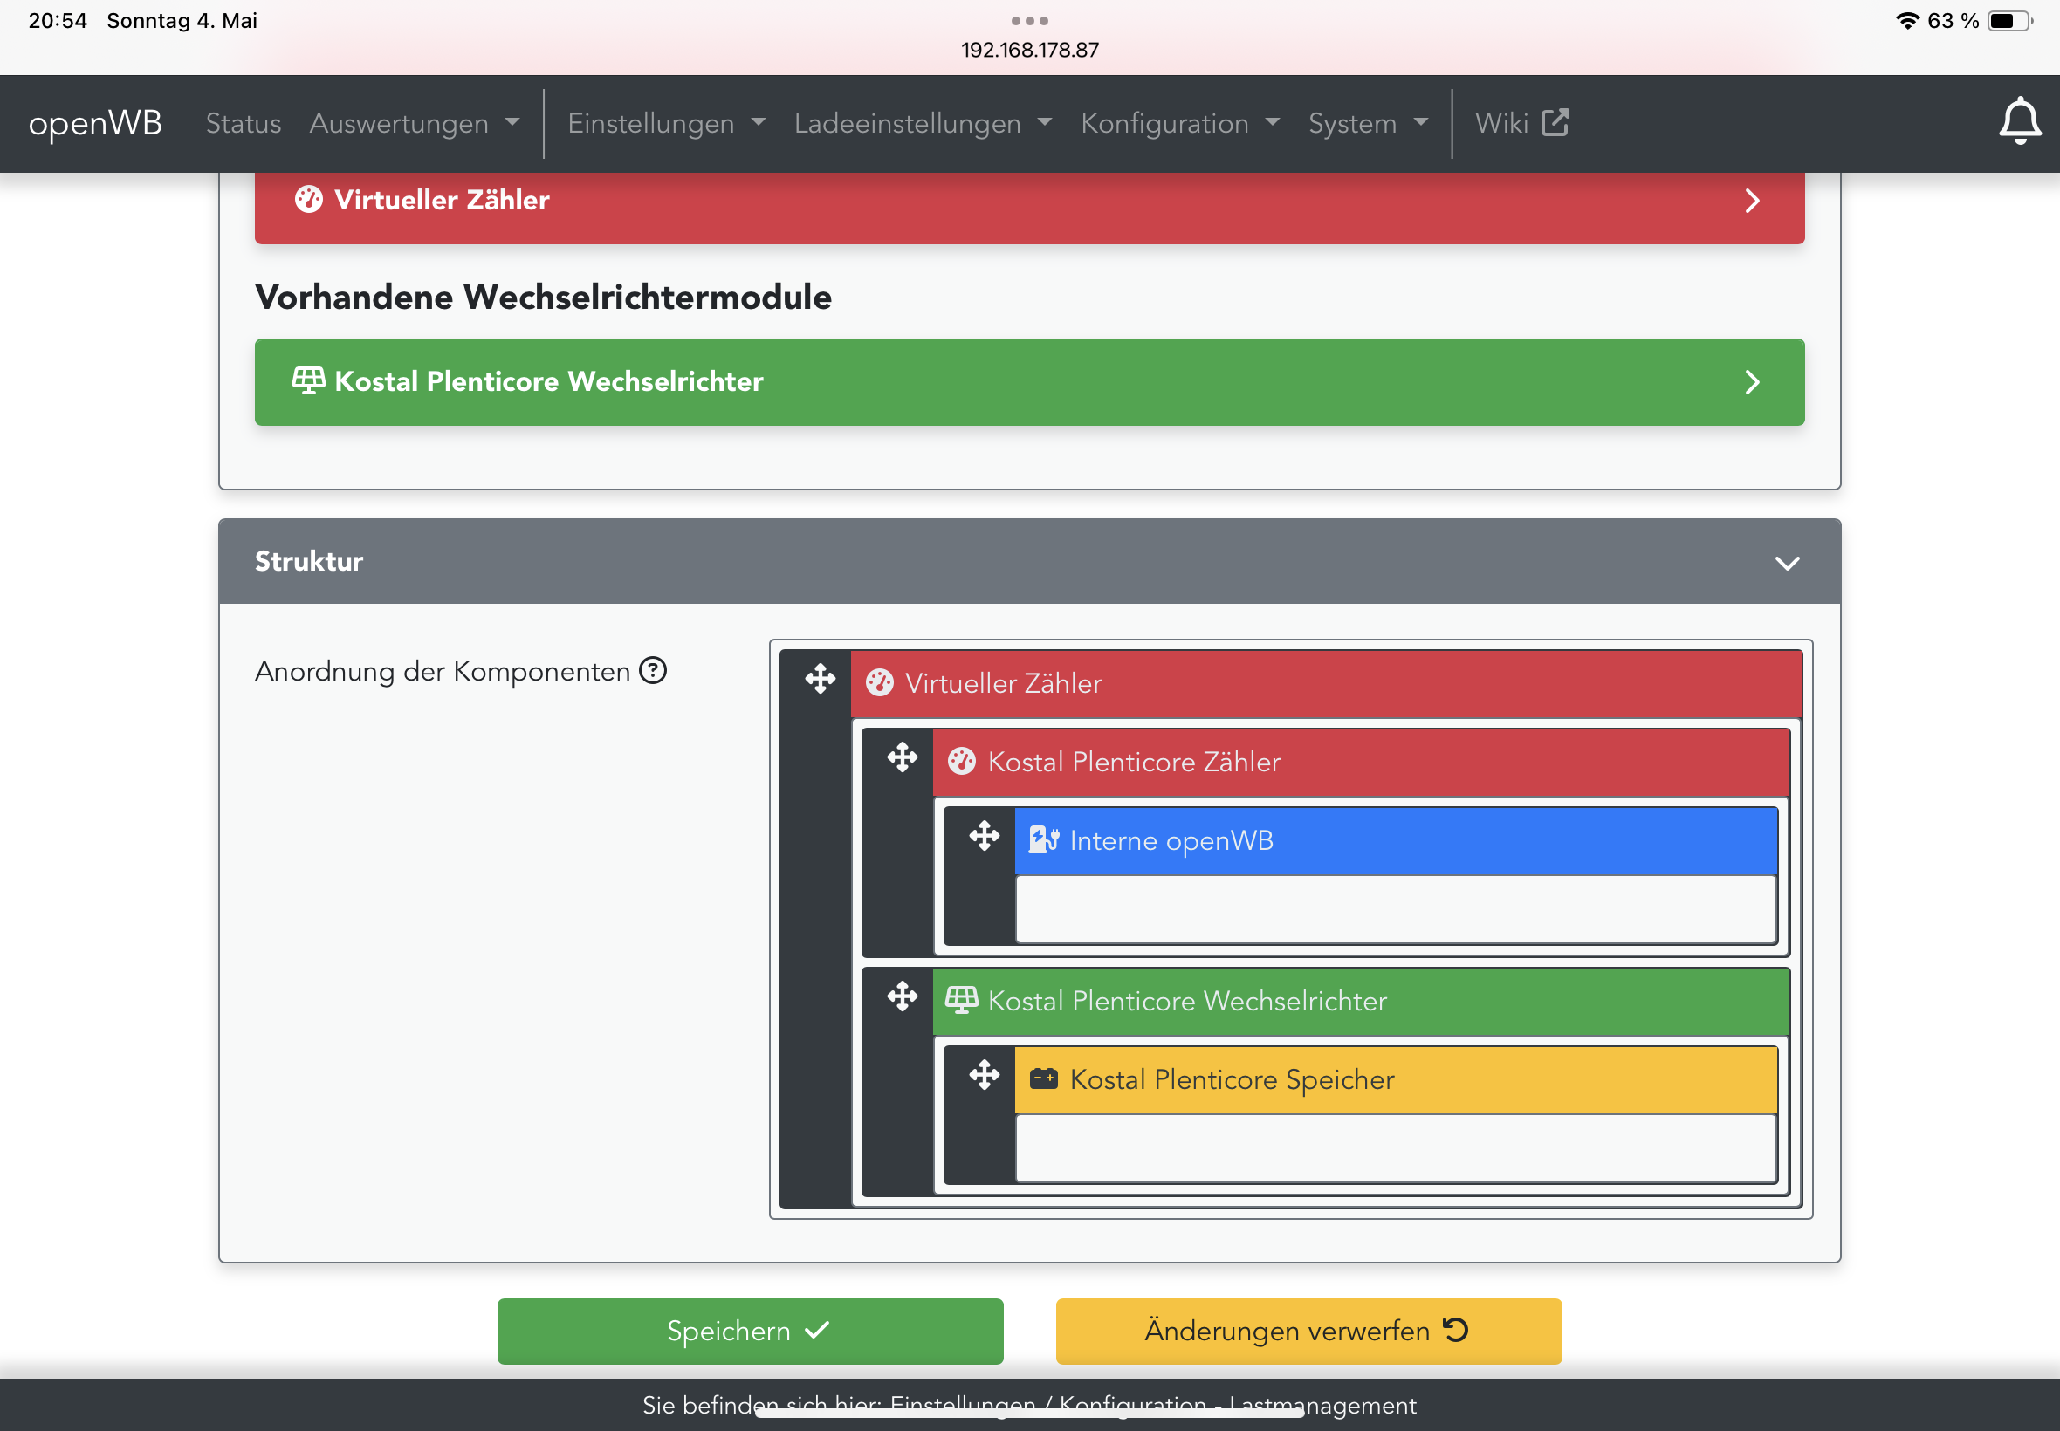Click help icon beside Anordnung der Komponenten
Image resolution: width=2060 pixels, height=1431 pixels.
click(x=653, y=671)
